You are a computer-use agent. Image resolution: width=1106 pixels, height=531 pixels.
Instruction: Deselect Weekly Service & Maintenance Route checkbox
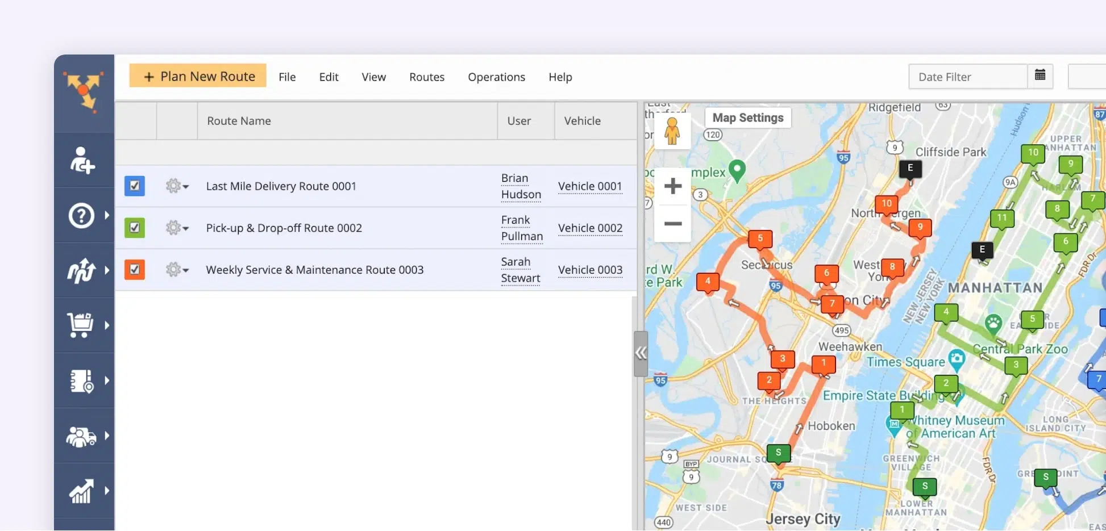coord(135,270)
